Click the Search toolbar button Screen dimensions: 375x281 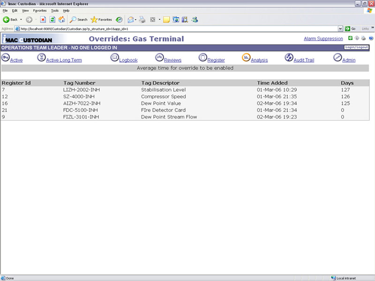(78, 20)
